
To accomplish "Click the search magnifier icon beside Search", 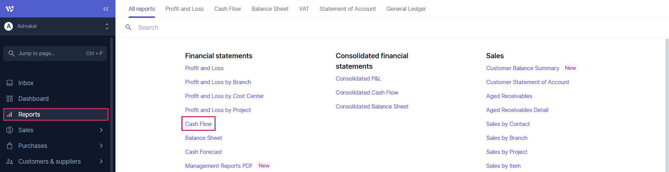I will (x=128, y=28).
